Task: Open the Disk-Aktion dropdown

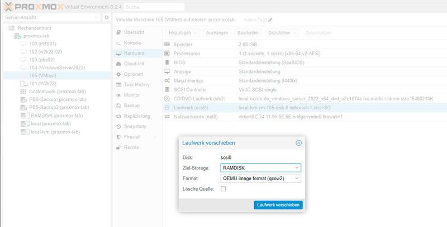Action: [282, 33]
